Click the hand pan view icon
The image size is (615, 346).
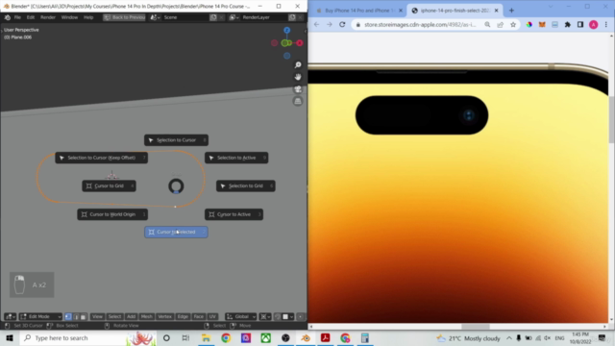click(x=298, y=77)
